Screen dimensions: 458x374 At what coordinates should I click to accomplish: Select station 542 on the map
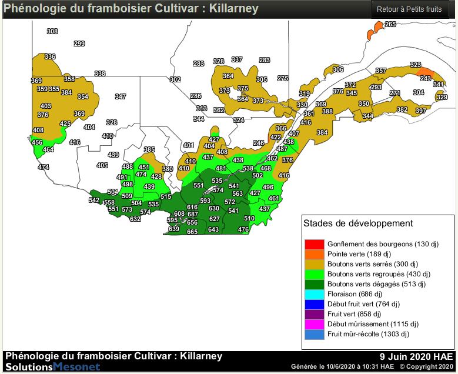[94, 200]
